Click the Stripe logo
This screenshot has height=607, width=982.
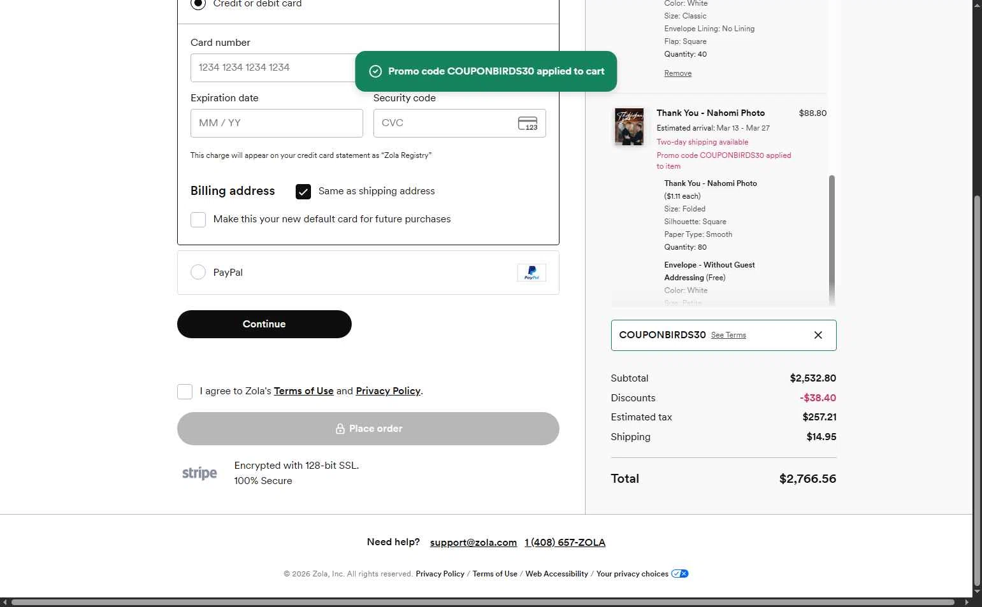[x=199, y=473]
